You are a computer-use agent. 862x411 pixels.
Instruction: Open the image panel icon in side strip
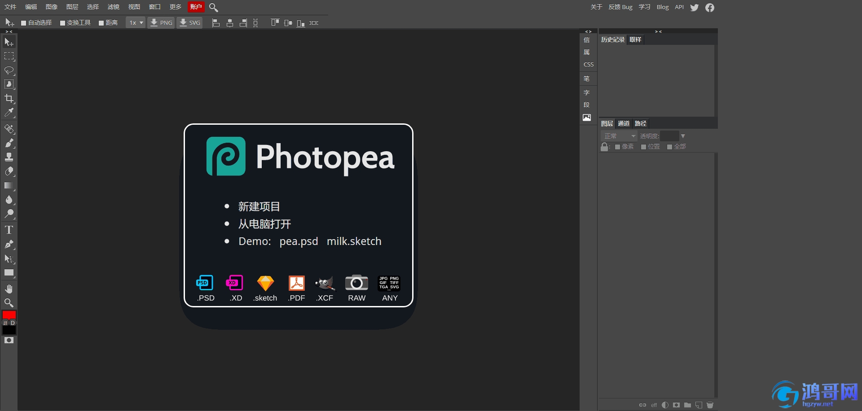(x=587, y=118)
